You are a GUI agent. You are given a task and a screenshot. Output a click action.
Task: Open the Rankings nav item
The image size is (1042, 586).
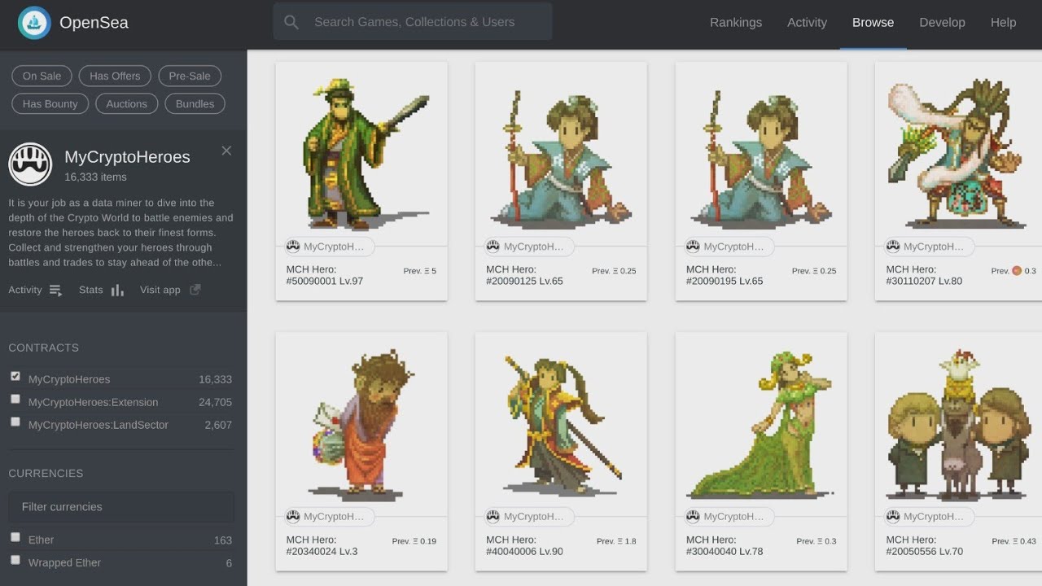(x=736, y=23)
